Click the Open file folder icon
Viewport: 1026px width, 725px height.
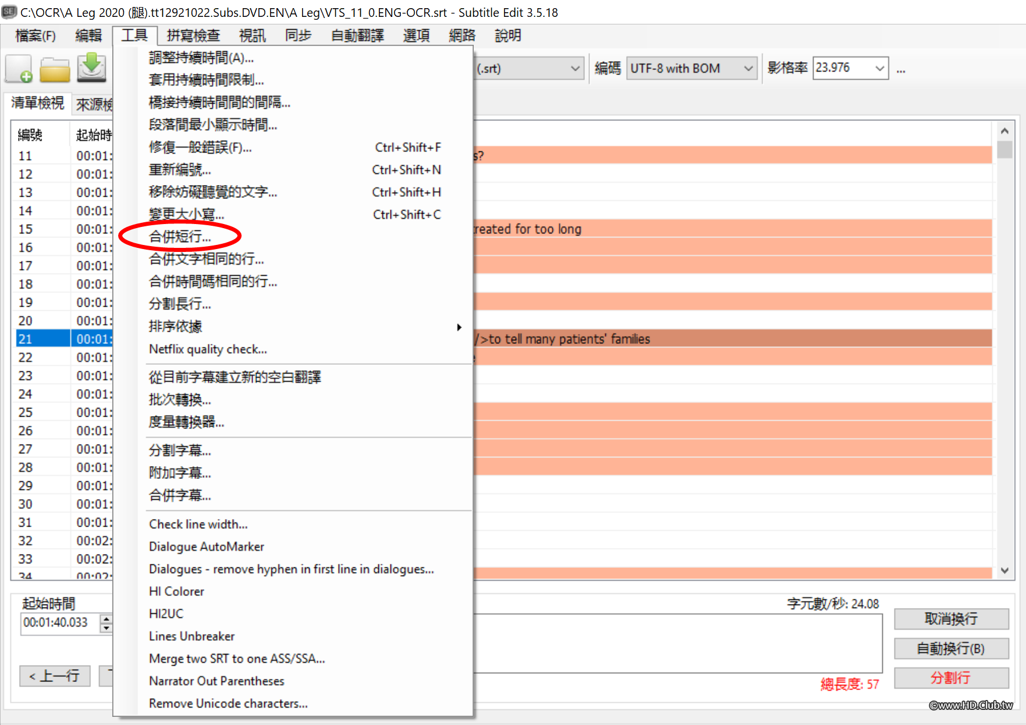click(x=55, y=70)
